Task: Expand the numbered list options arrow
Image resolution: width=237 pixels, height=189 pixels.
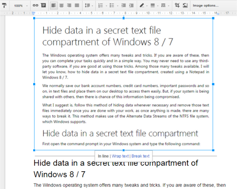Action: coord(106,6)
